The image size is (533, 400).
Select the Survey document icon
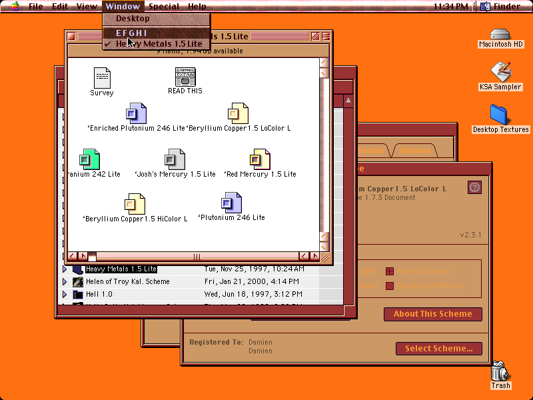[102, 78]
